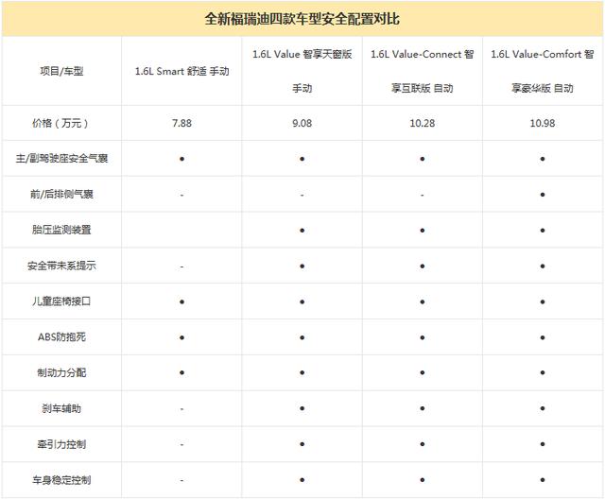This screenshot has height=499, width=605.
Task: Click the 安全带未系提示 row label
Action: (x=61, y=266)
